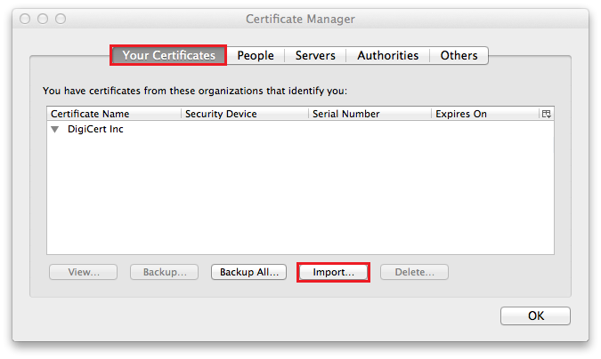Screen dimensions: 601x359
Task: Confirm with the OK button
Action: (x=535, y=315)
